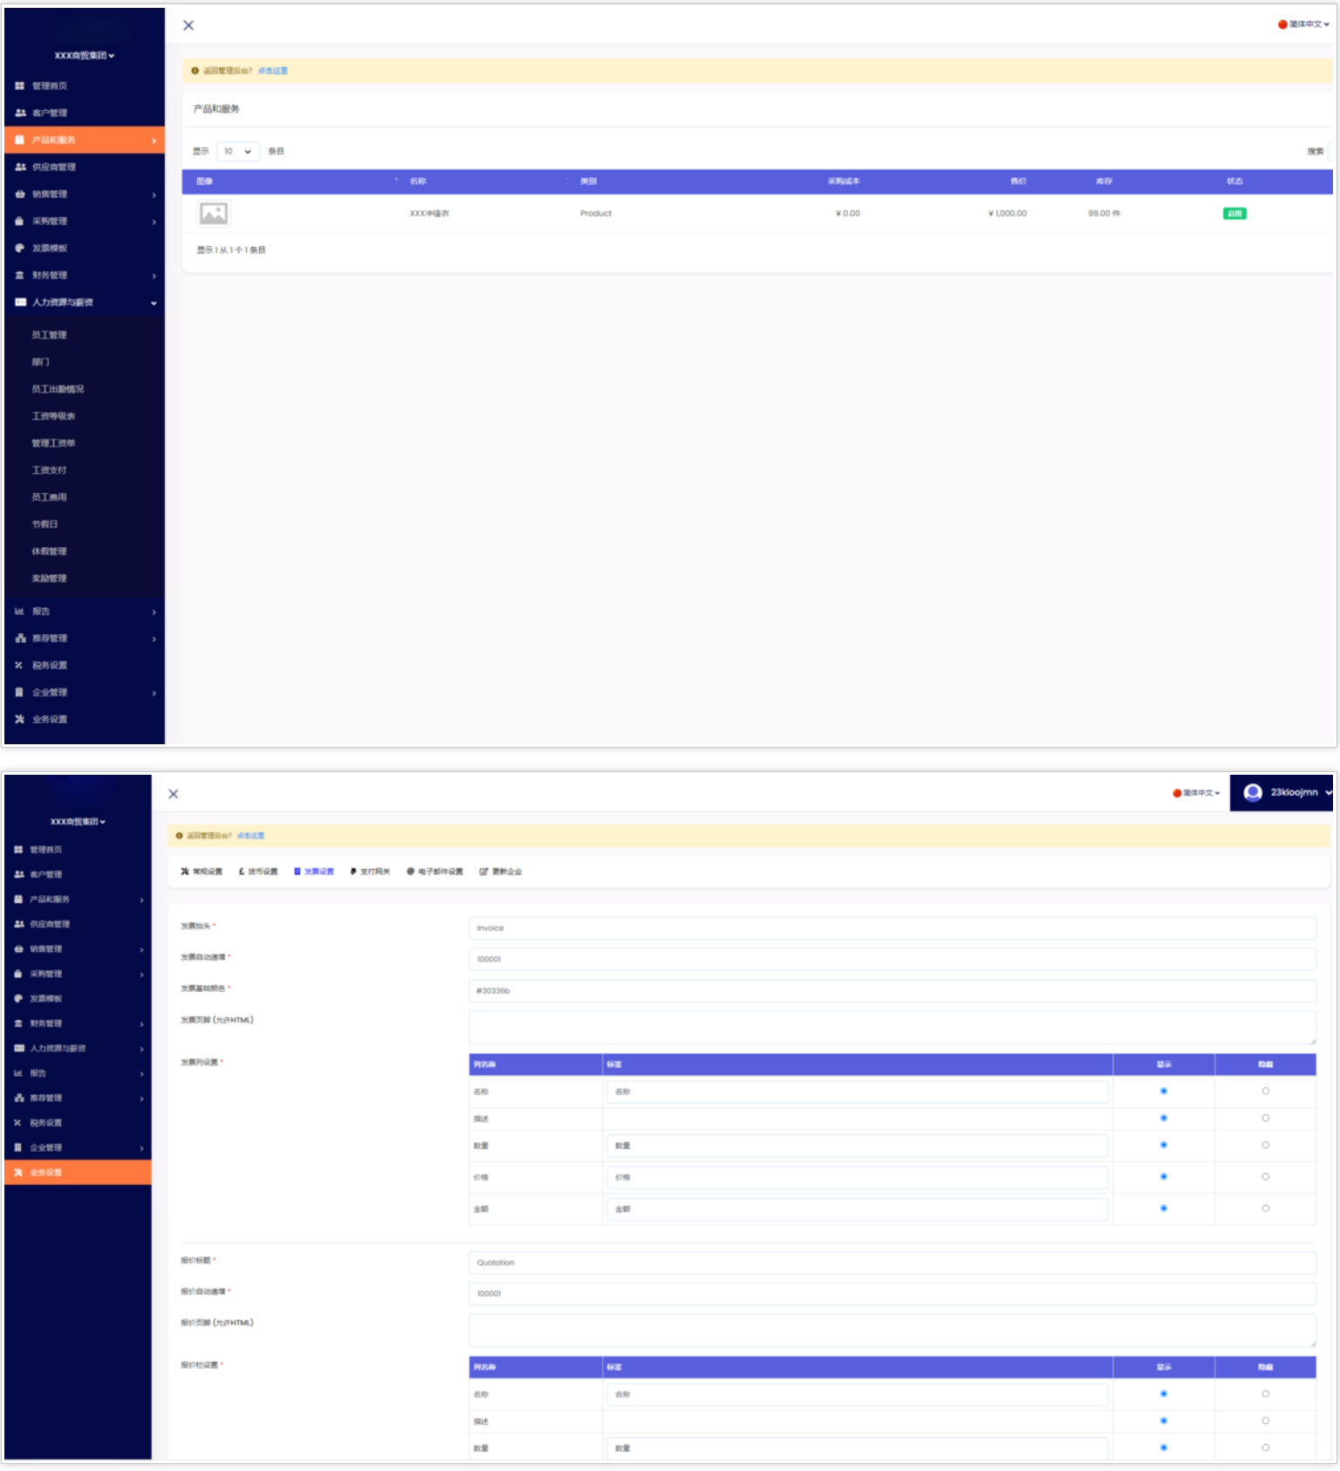Click the product image placeholder thumbnail
This screenshot has height=1471, width=1340.
(x=214, y=213)
